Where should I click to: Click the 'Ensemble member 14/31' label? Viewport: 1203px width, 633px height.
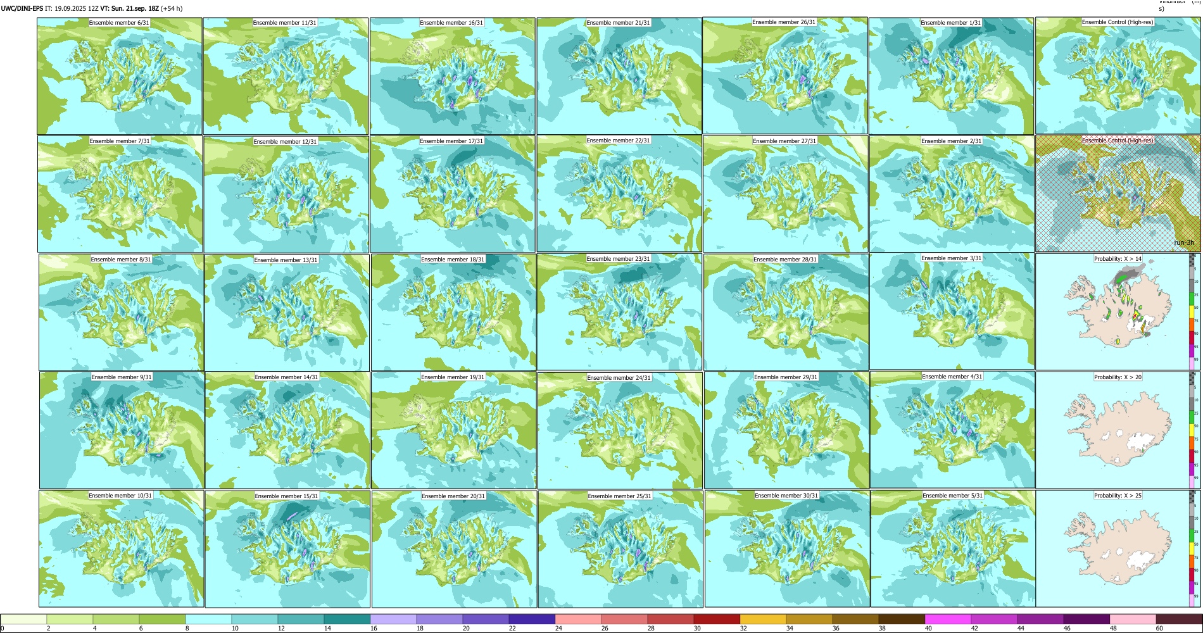tap(286, 377)
